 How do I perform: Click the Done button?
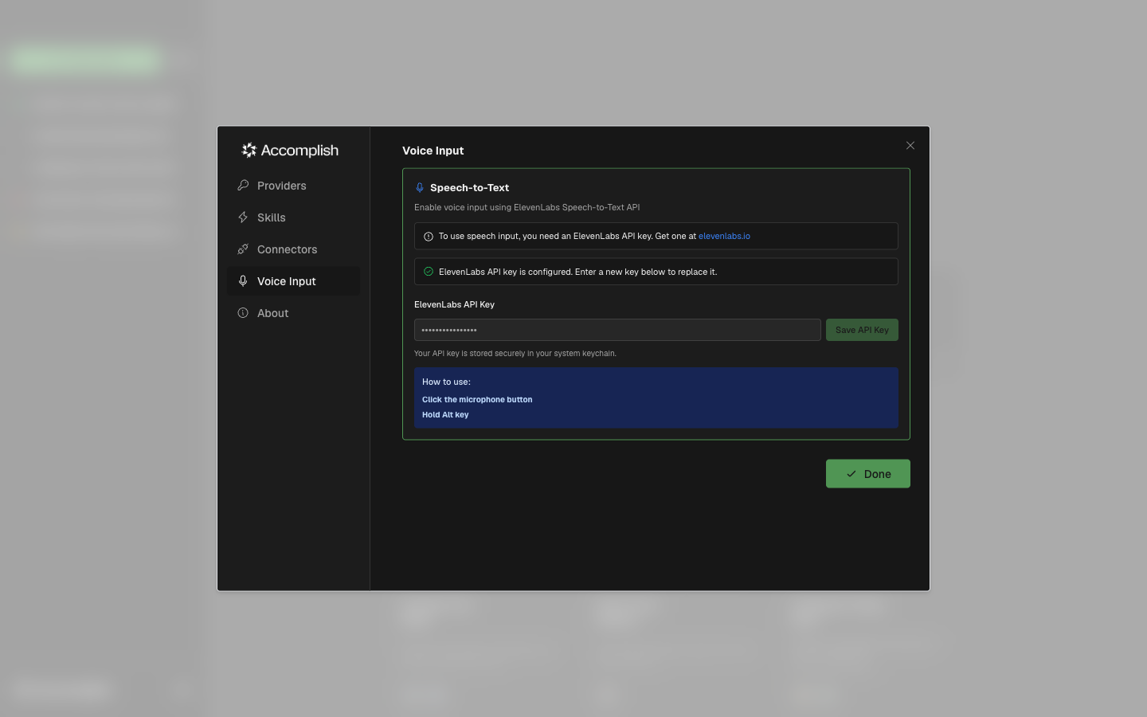click(868, 473)
